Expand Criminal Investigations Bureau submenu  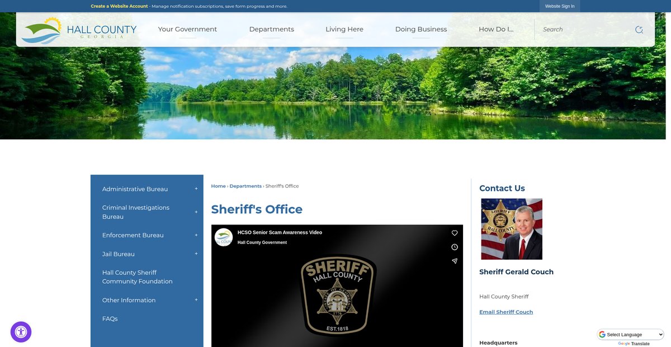pos(196,212)
